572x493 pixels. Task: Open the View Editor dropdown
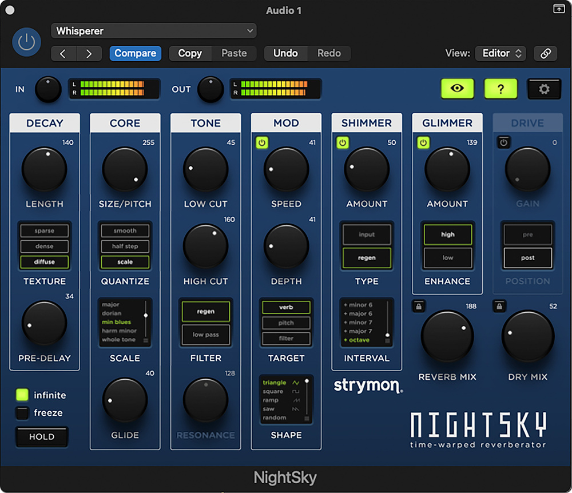(500, 53)
